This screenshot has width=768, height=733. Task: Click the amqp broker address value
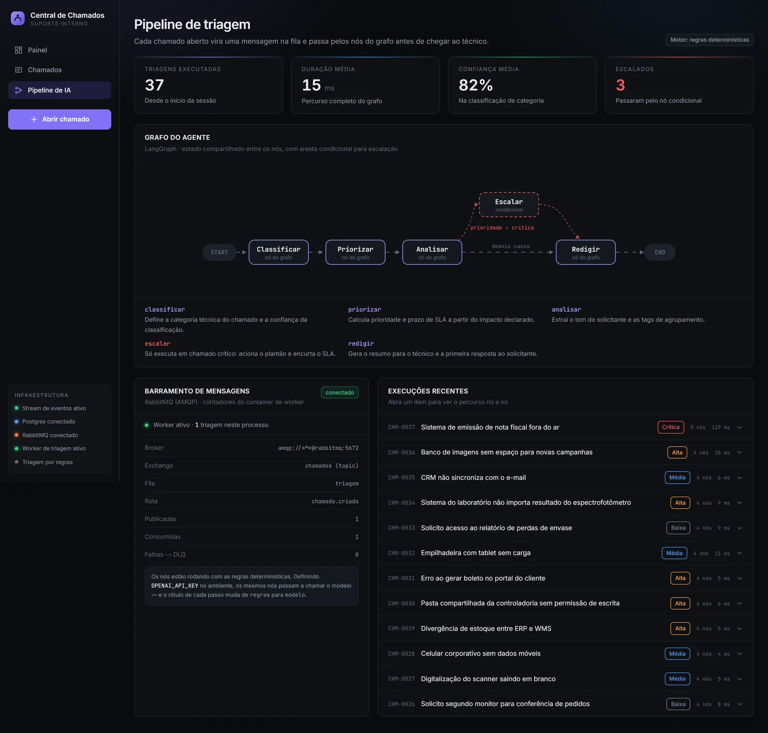coord(318,448)
